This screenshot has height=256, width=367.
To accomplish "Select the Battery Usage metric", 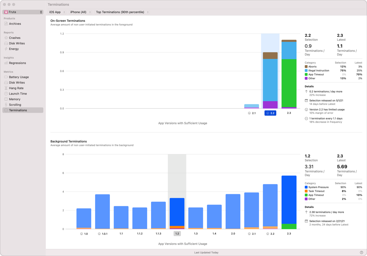I will pos(19,77).
